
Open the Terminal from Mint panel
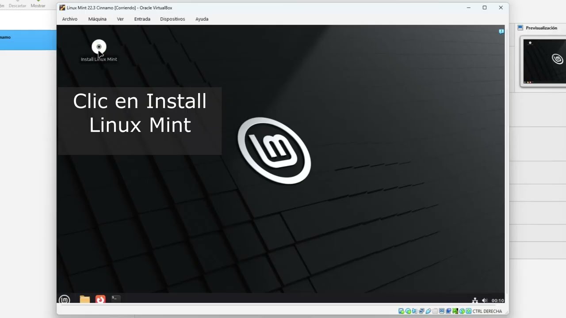pos(116,299)
